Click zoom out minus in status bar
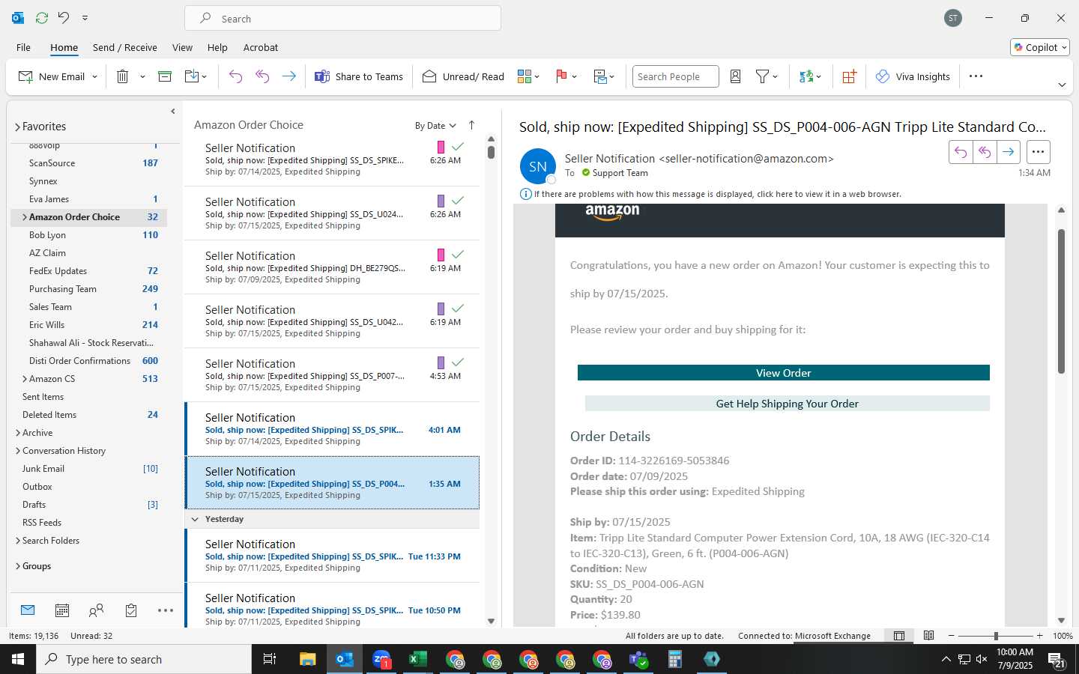 [x=952, y=636]
